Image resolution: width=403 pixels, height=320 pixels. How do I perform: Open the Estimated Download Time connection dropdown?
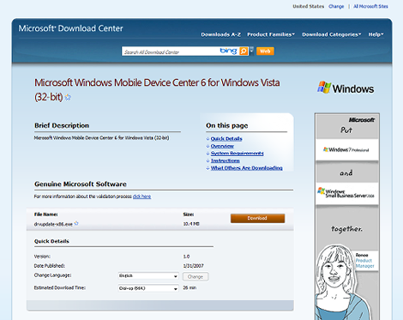click(148, 288)
